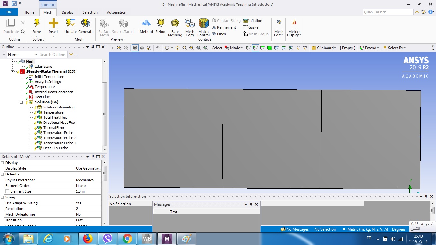Toggle wireframe display mode
Screen dimensions: 436x245
pos(149,48)
